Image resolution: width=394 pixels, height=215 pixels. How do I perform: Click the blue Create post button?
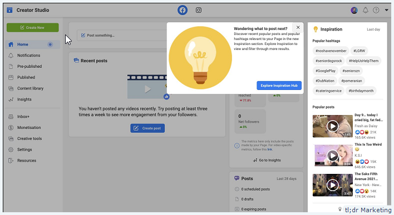[147, 128]
